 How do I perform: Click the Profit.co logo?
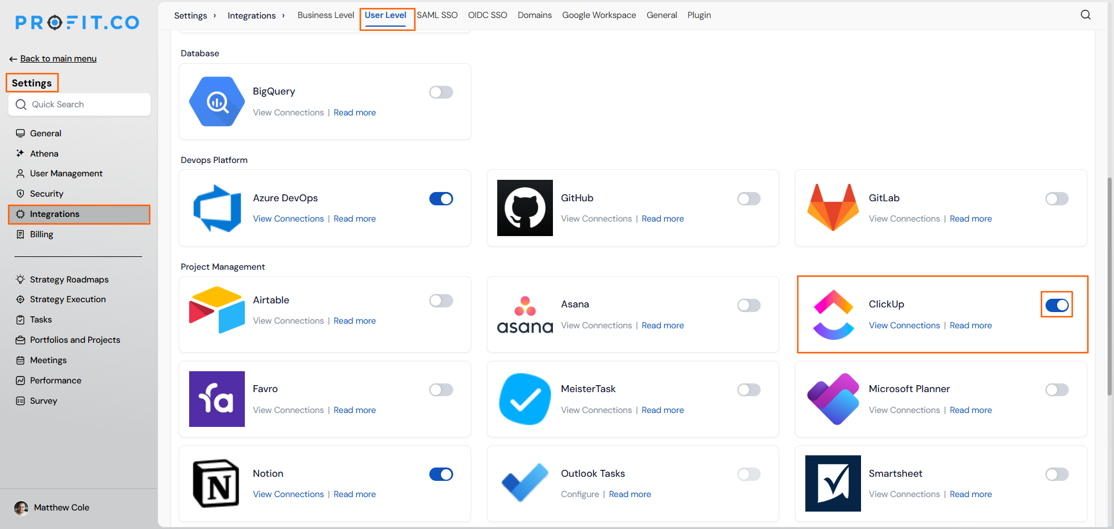(x=77, y=23)
